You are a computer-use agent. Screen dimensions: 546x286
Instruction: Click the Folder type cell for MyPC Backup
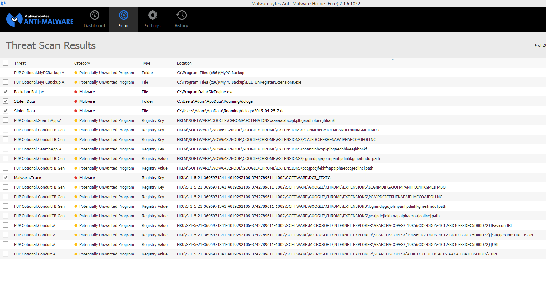click(147, 73)
